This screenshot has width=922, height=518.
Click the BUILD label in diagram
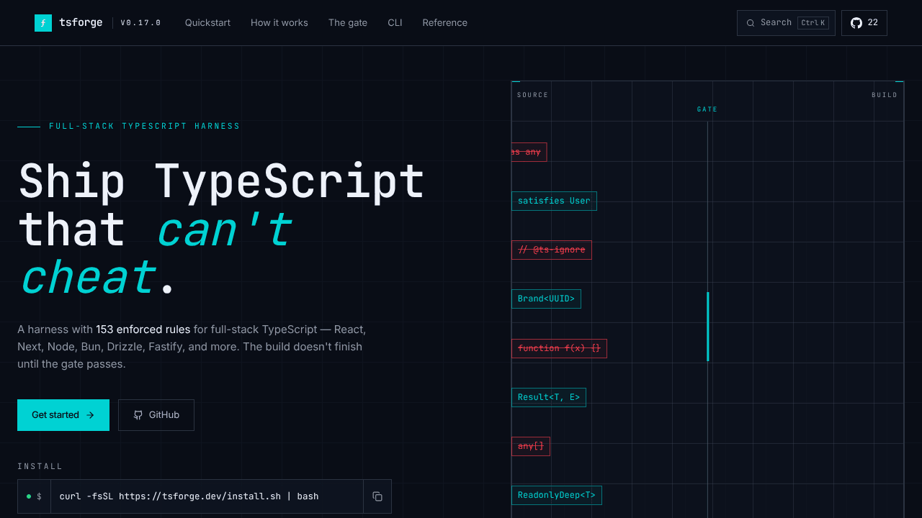(885, 95)
